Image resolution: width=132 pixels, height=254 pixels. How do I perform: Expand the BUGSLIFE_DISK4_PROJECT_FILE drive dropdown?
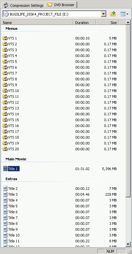point(103,14)
